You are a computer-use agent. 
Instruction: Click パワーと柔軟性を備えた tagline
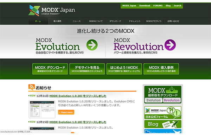click(135, 53)
